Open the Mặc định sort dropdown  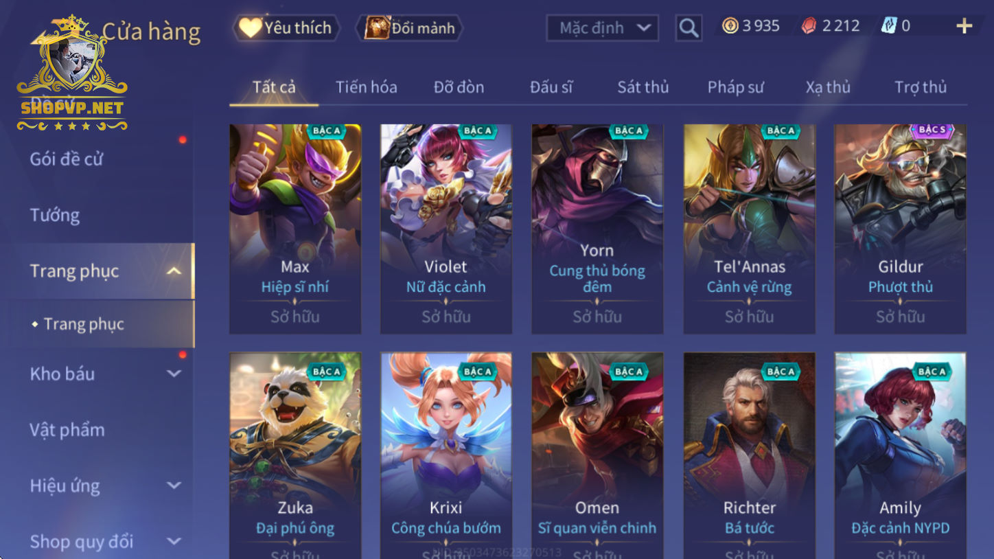pos(602,28)
